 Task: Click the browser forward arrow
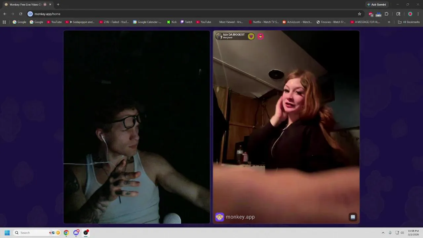pyautogui.click(x=13, y=14)
